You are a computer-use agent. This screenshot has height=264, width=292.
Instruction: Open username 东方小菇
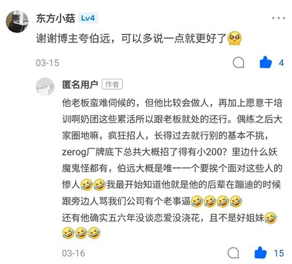pyautogui.click(x=55, y=18)
